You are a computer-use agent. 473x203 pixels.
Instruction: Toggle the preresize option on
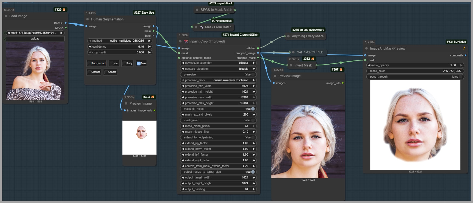pos(253,75)
